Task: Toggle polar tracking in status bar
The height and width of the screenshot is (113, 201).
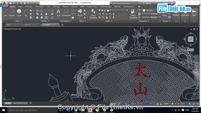Action: [133, 104]
